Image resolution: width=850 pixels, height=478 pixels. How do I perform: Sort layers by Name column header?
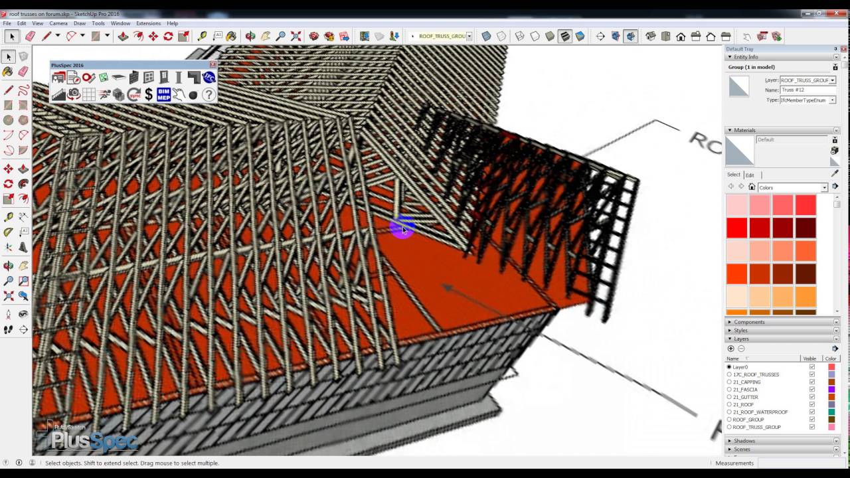coord(762,358)
